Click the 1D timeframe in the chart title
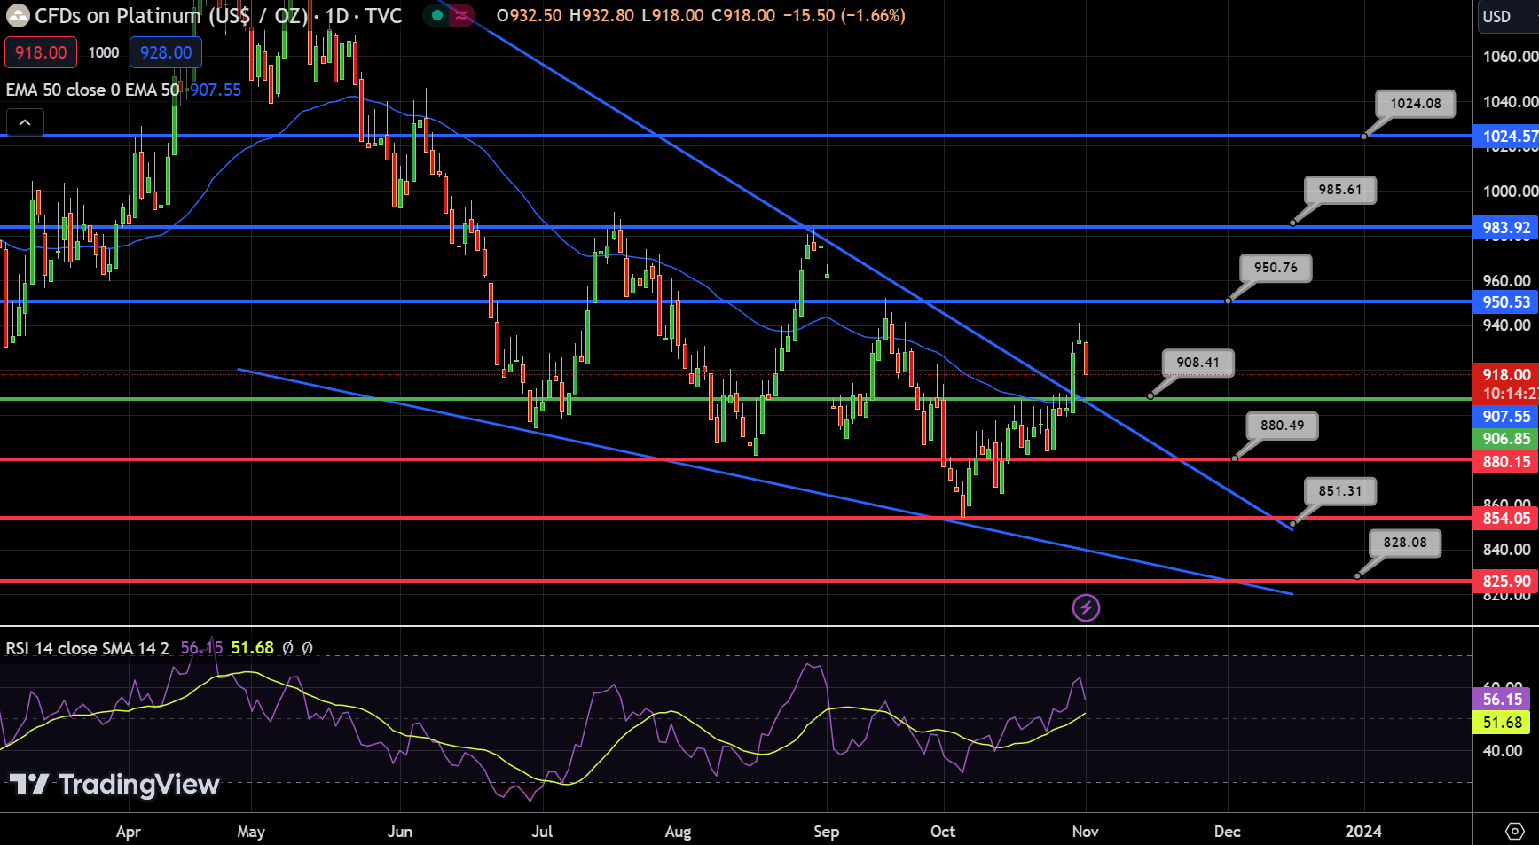This screenshot has width=1539, height=845. (x=336, y=15)
